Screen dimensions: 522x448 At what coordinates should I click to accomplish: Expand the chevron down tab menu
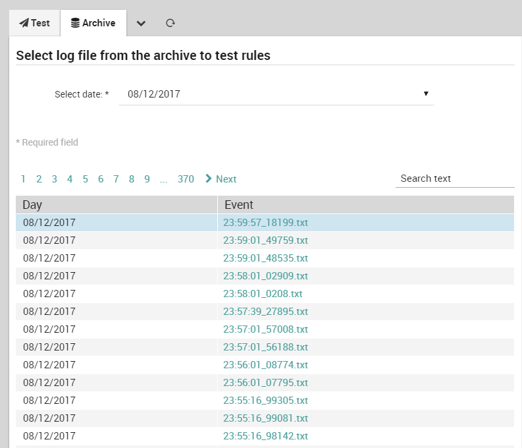pos(141,23)
